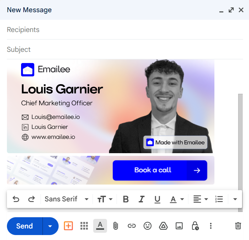This screenshot has height=240, width=249.
Task: Open the grid of apps icon
Action: pos(84,226)
